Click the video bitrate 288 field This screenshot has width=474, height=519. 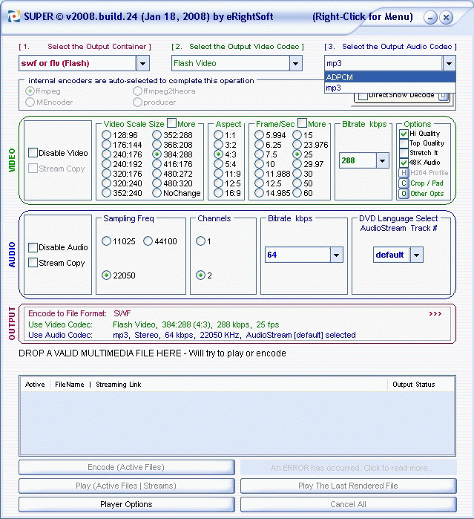coord(358,161)
